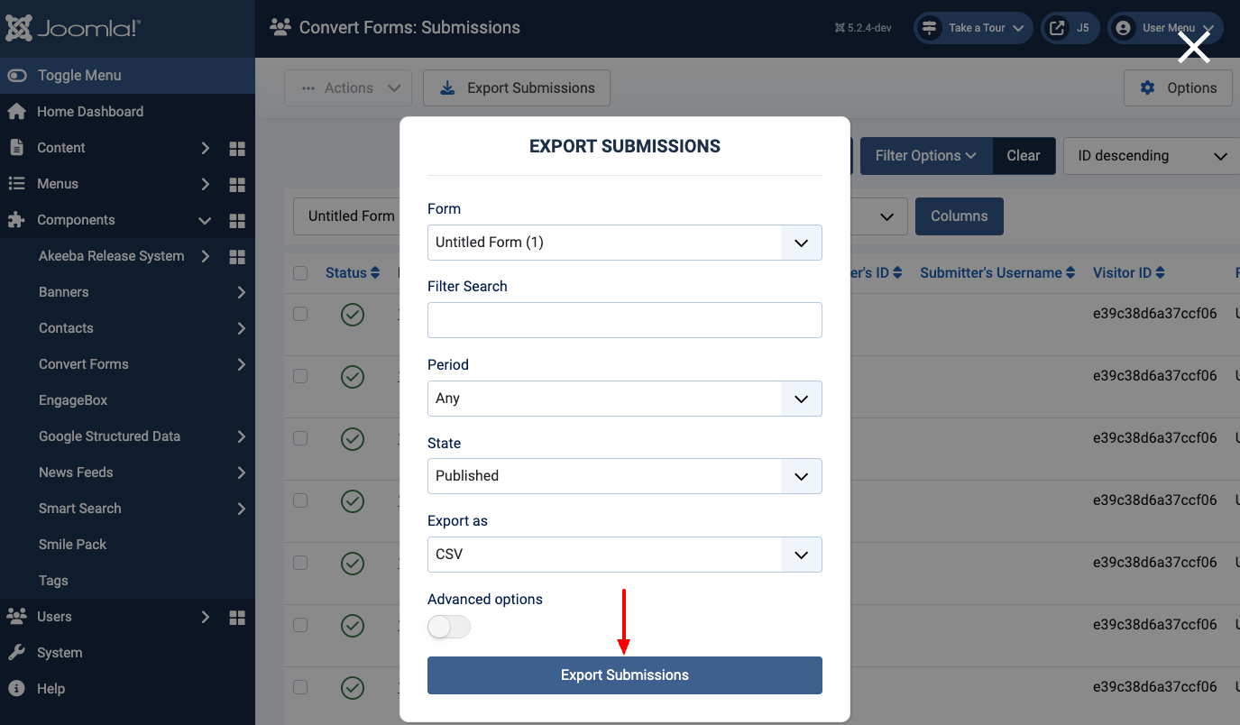Expand the Period Any dropdown
This screenshot has width=1240, height=725.
625,399
